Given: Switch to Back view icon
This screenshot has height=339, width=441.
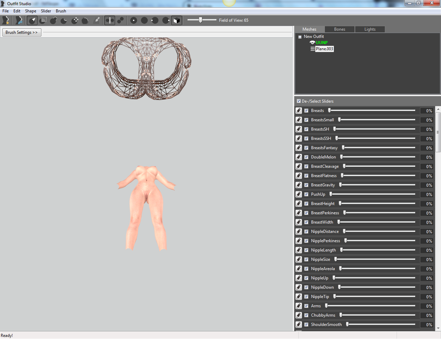Looking at the screenshot, I should (x=144, y=20).
